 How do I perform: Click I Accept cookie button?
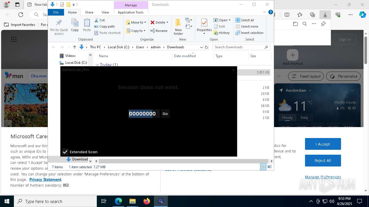point(323,144)
